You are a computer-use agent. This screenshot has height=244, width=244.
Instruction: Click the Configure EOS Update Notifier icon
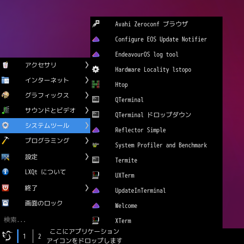click(96, 39)
